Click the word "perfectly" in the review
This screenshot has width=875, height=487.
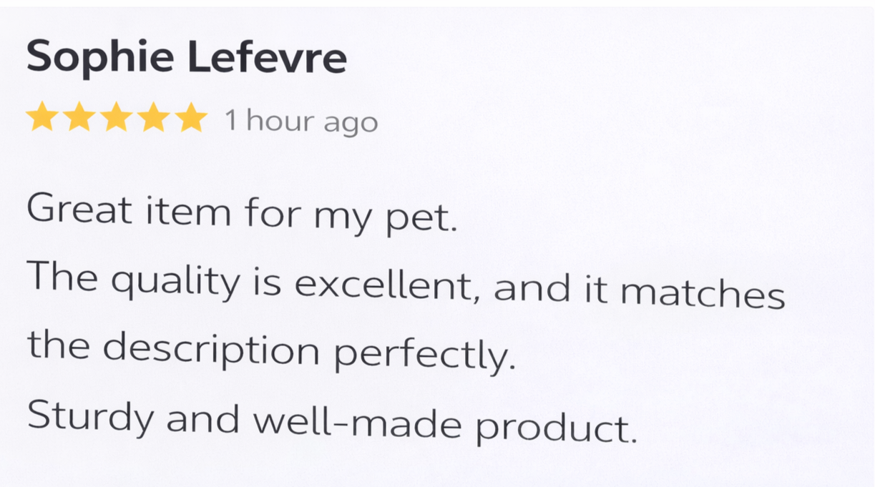click(424, 355)
